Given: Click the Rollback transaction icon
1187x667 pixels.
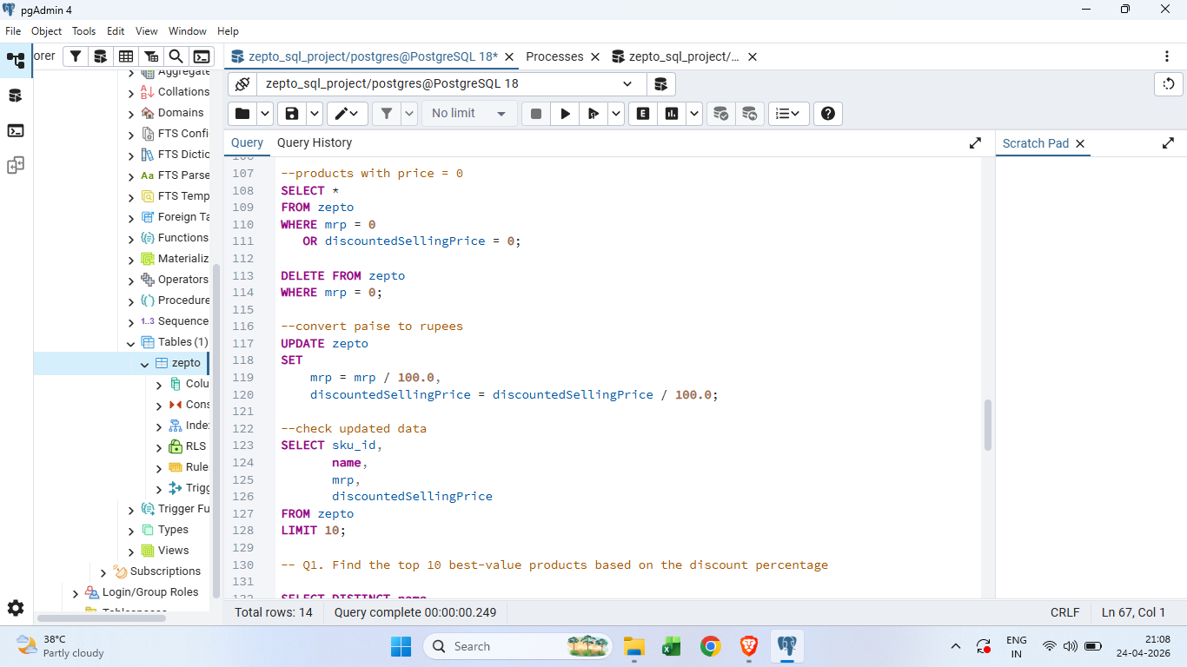Looking at the screenshot, I should pyautogui.click(x=749, y=114).
